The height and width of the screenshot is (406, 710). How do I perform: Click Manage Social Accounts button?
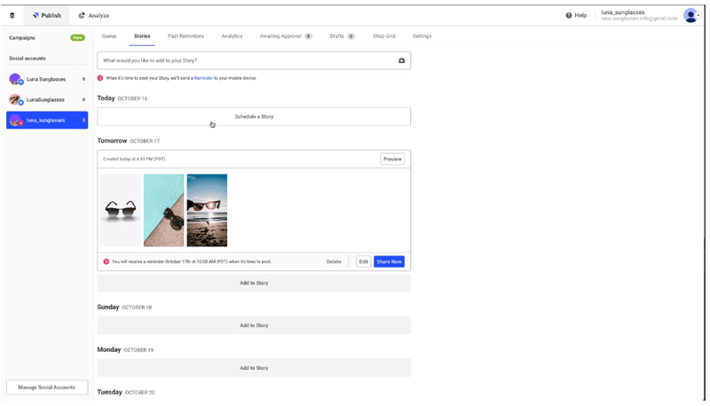(x=47, y=387)
